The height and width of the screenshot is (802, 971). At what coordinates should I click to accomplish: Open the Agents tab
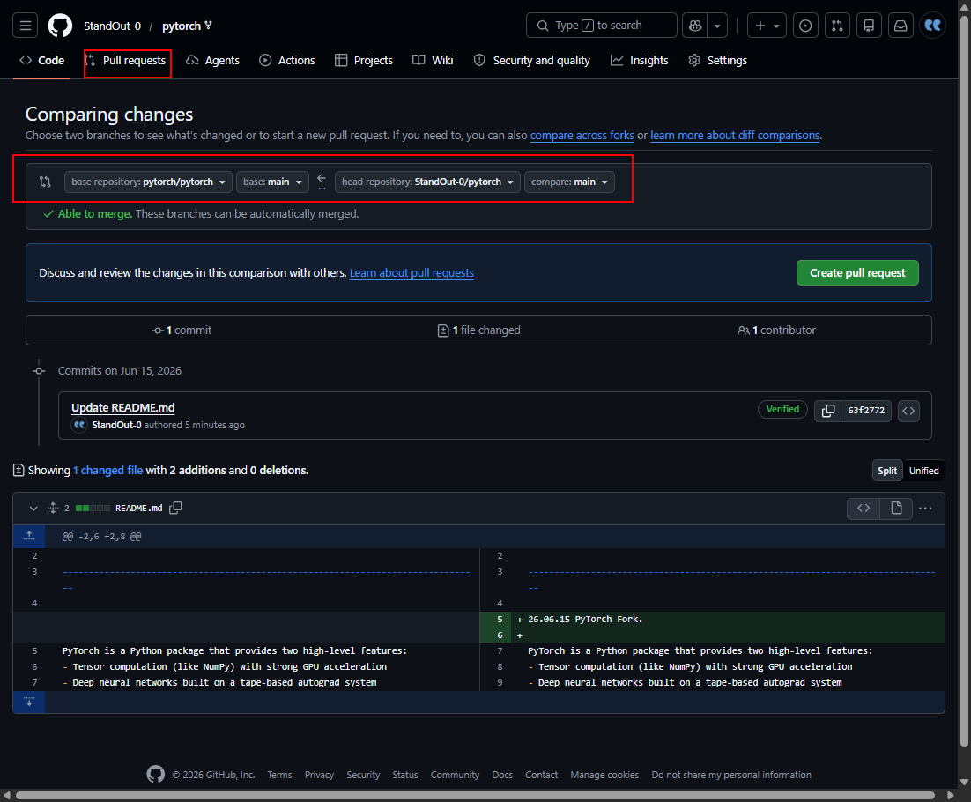pos(213,60)
